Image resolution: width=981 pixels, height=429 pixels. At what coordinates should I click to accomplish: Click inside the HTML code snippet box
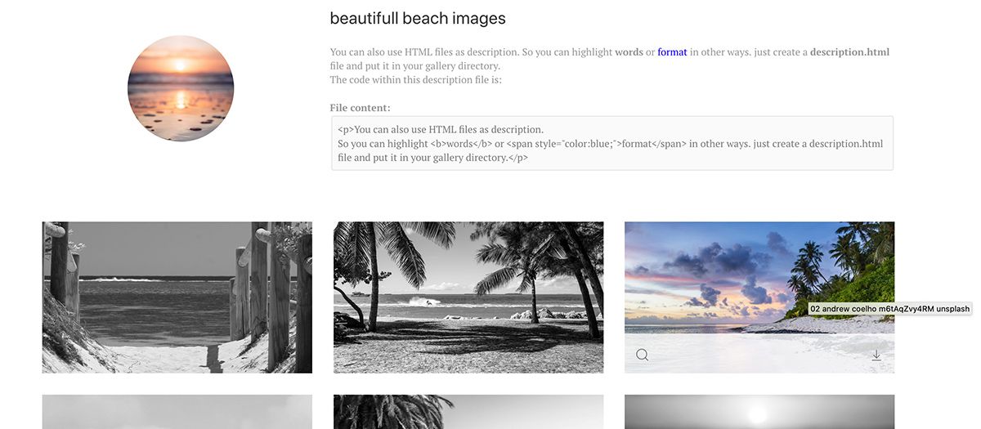(x=612, y=143)
